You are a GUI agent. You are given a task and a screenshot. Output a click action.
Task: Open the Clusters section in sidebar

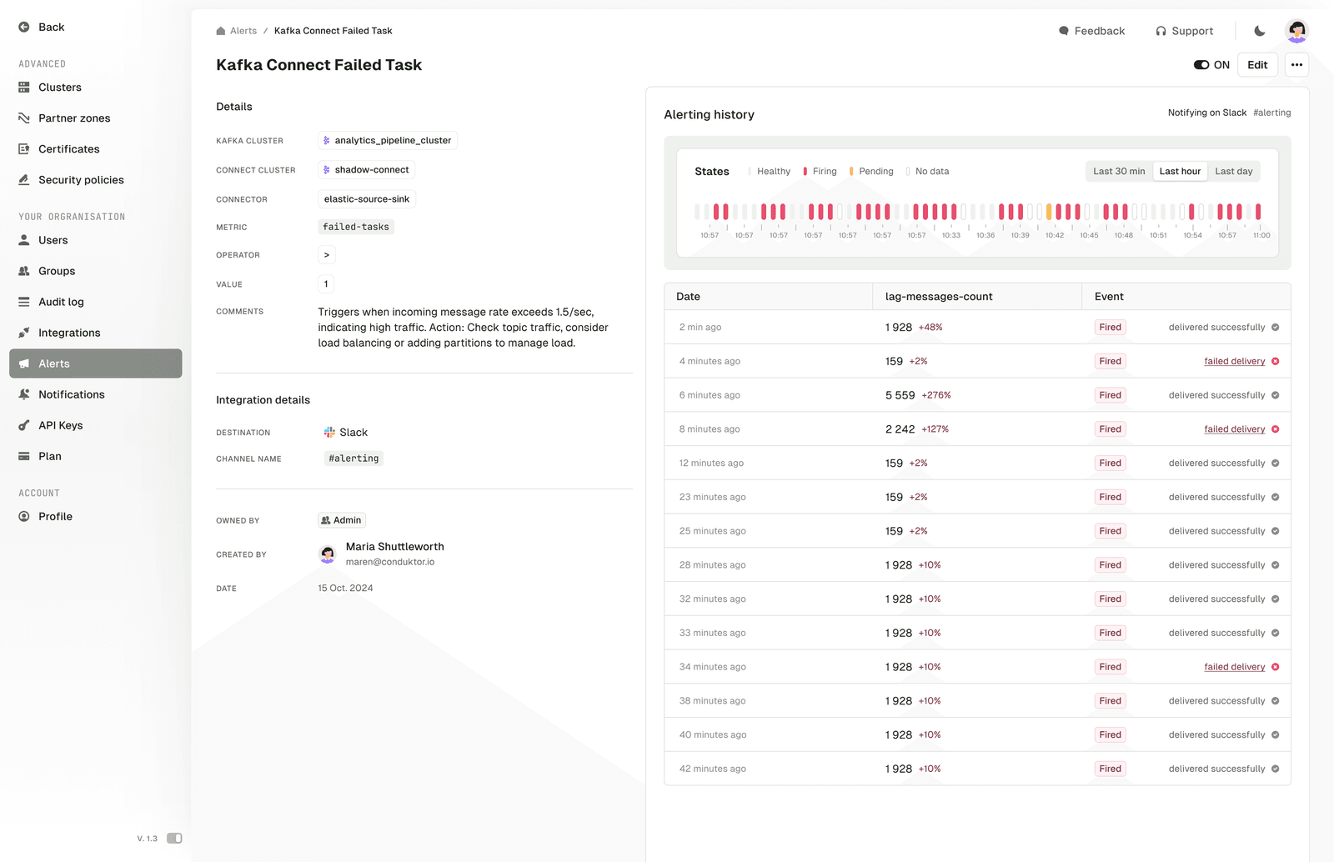pyautogui.click(x=58, y=87)
